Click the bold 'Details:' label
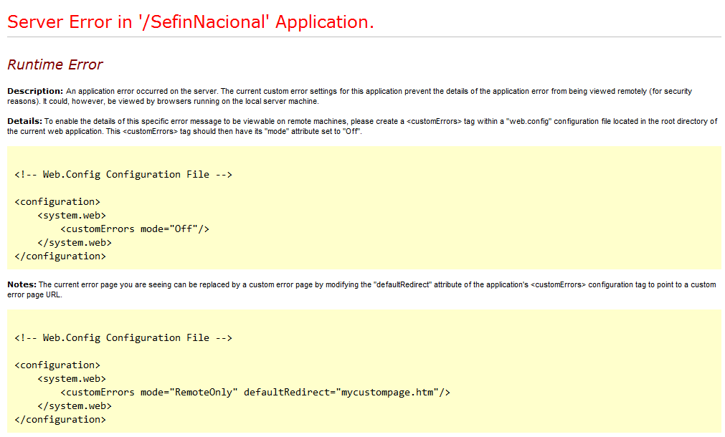 (24, 122)
